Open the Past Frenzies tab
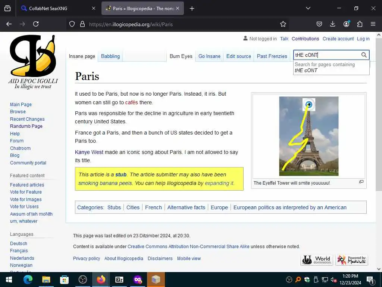The image size is (382, 287). click(272, 56)
